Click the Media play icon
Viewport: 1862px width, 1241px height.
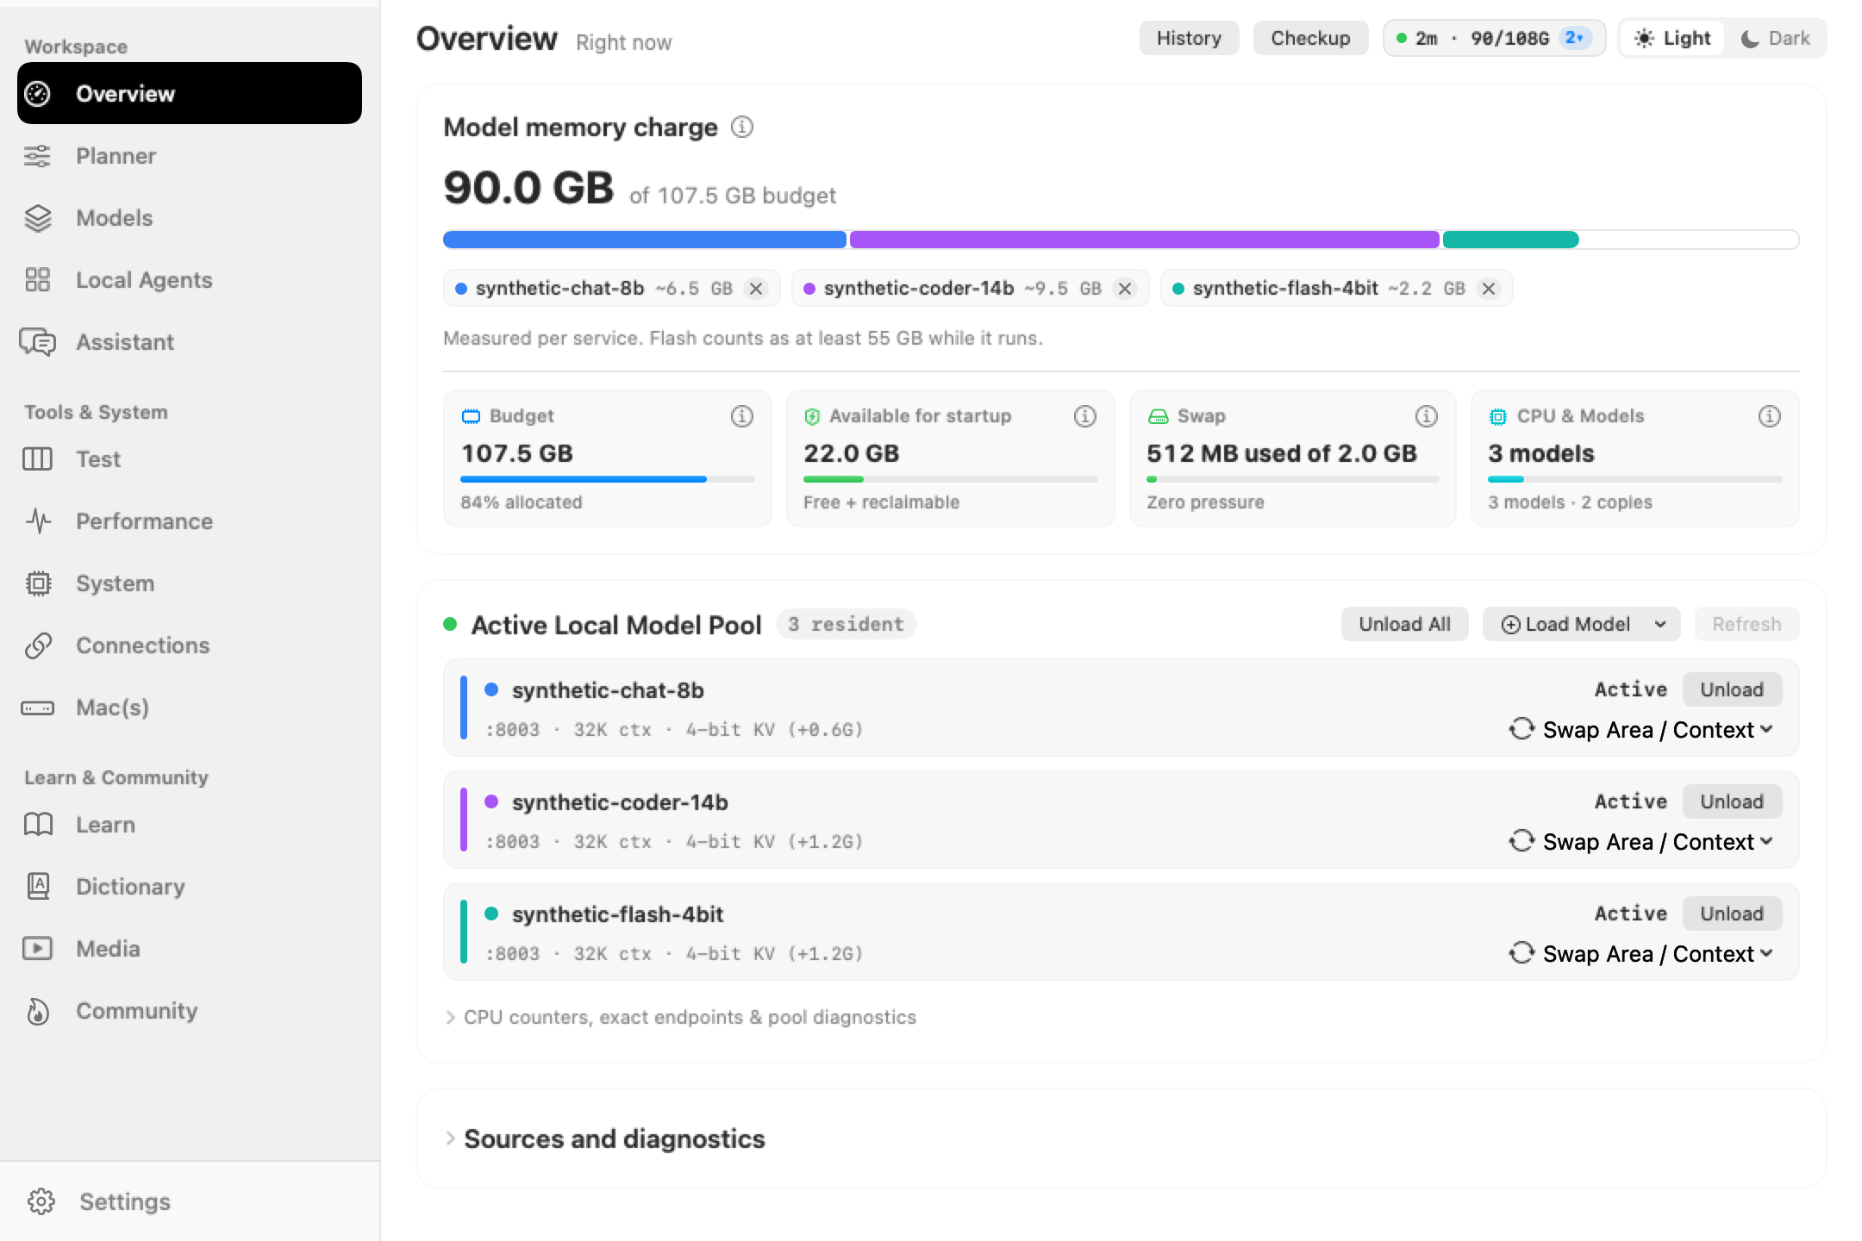click(38, 949)
